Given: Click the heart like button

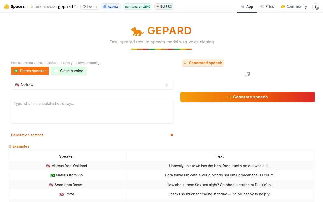Looking at the screenshot, I should [x=87, y=7].
